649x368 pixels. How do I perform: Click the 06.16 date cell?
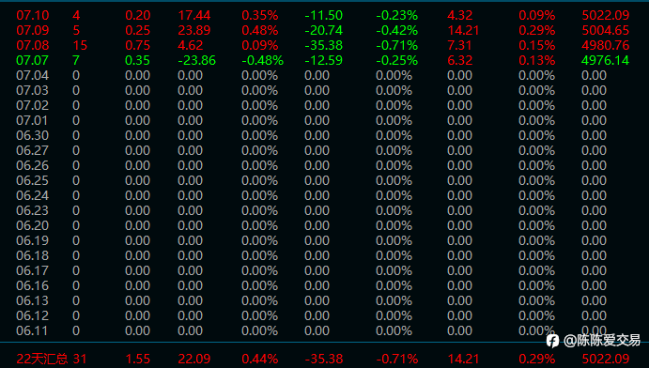coord(33,285)
